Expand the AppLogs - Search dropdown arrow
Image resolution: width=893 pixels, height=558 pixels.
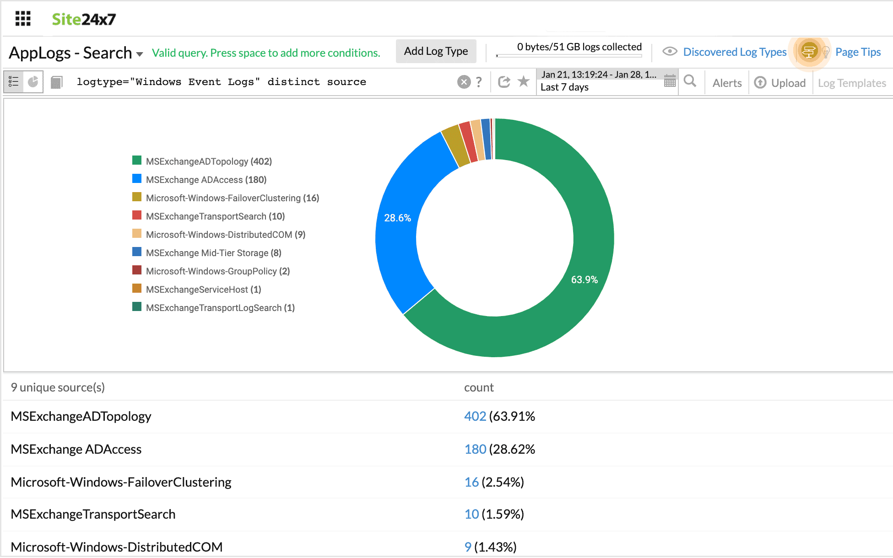pos(140,54)
